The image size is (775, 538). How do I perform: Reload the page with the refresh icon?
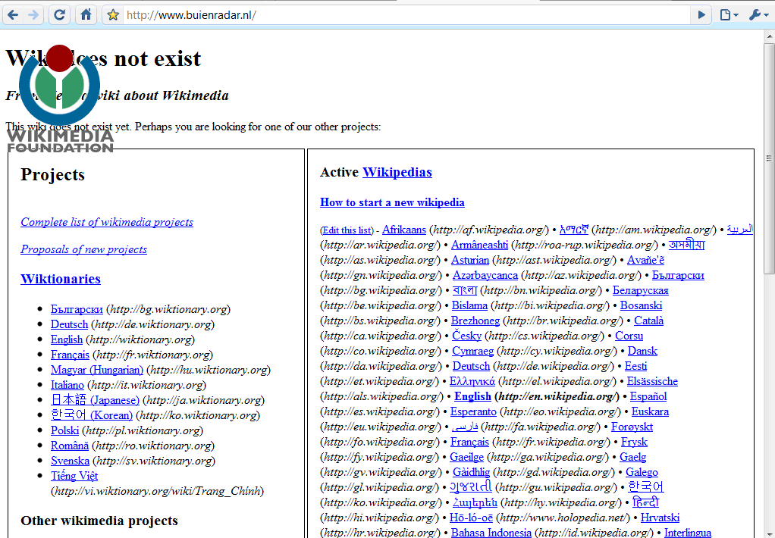click(x=59, y=15)
